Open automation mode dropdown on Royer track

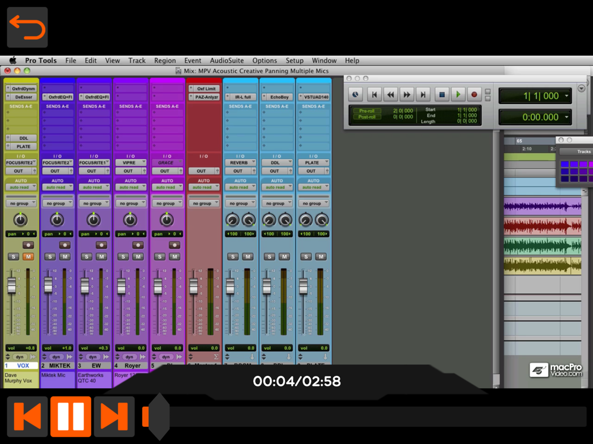pos(130,187)
